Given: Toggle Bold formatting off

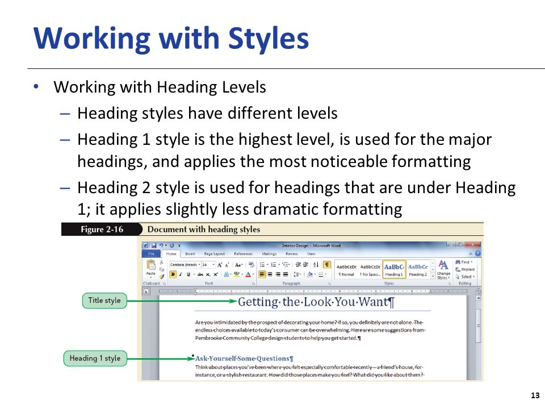Looking at the screenshot, I should point(173,274).
